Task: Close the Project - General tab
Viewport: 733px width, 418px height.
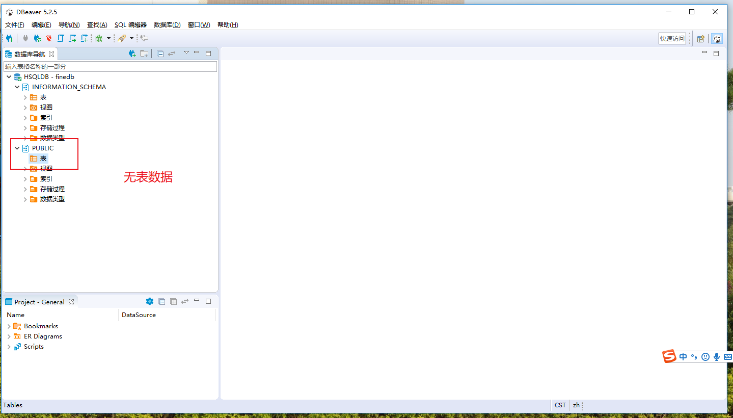Action: [x=71, y=302]
